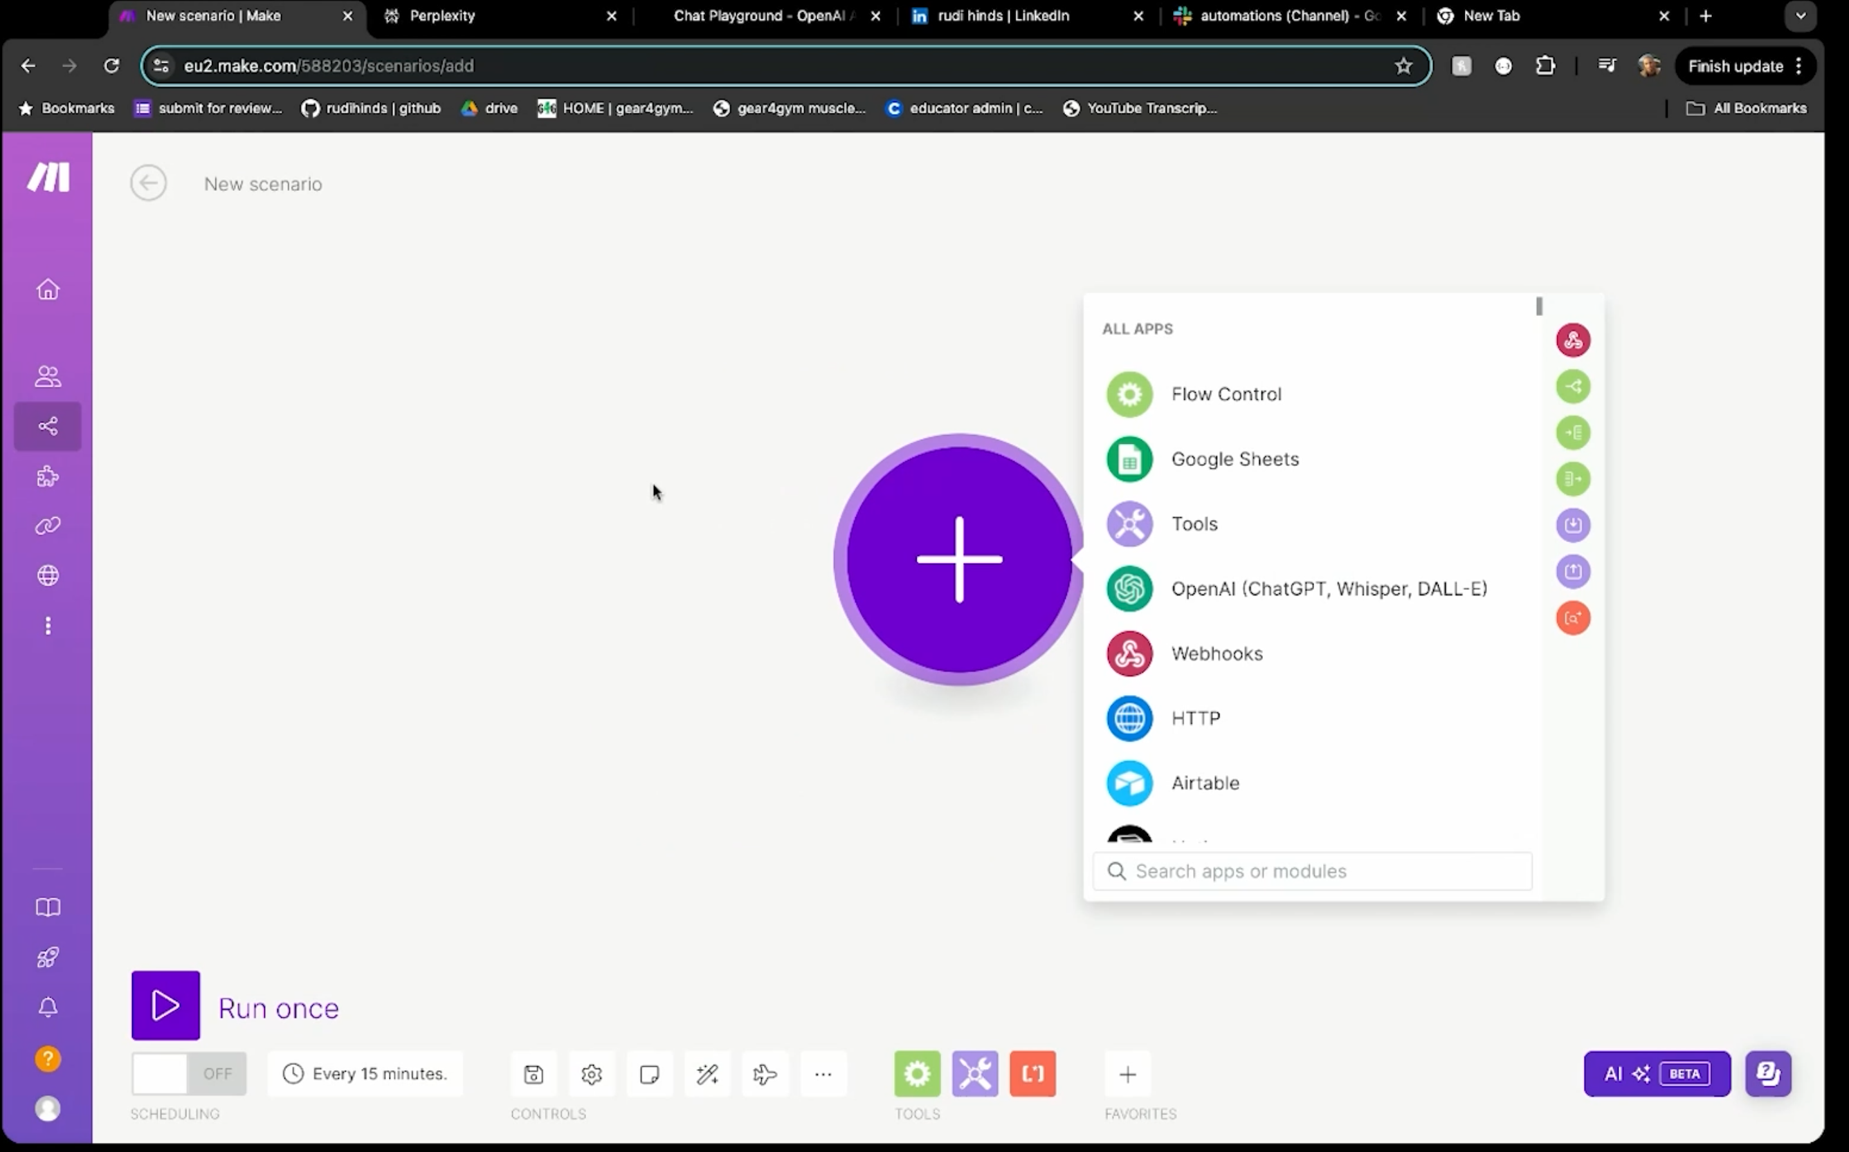This screenshot has height=1152, width=1849.
Task: Select the Airtable app
Action: (x=1205, y=783)
